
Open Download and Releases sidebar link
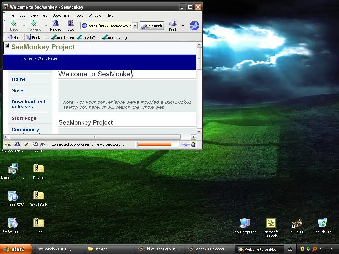[28, 104]
